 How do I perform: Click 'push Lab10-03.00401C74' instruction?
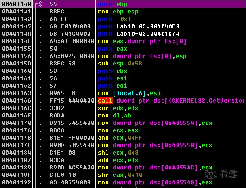click(139, 34)
